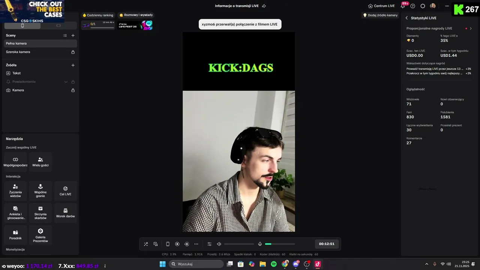Open the Wielu gości multi-guest tool
The height and width of the screenshot is (270, 480).
coord(40,162)
